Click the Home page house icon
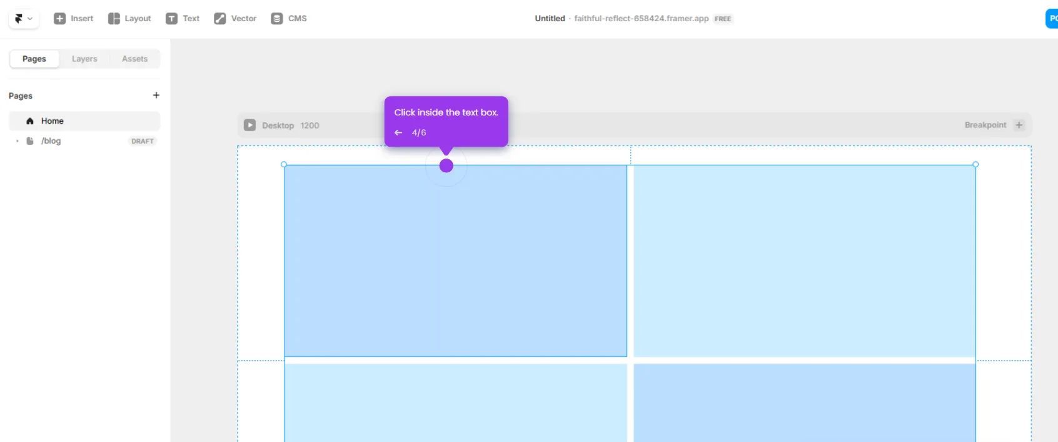The image size is (1058, 442). (30, 121)
